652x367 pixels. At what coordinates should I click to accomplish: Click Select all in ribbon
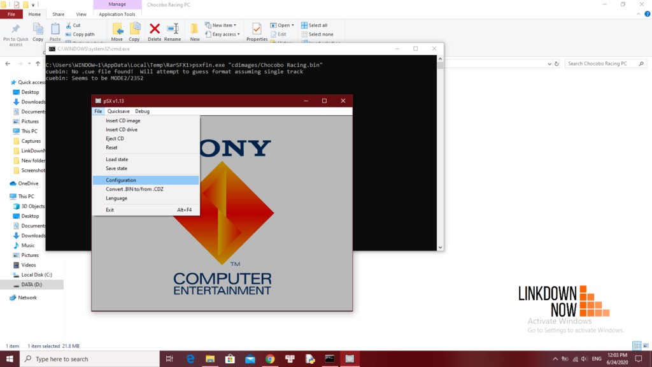coord(315,25)
